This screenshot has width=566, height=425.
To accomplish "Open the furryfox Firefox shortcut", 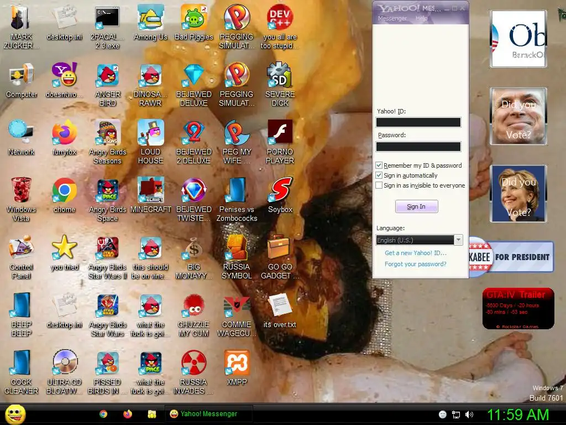I will [64, 138].
